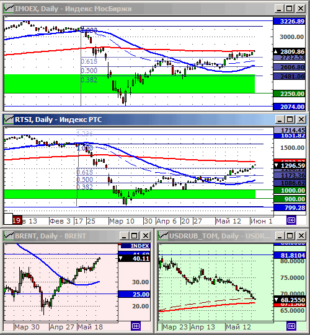
Task: Click the 'Апр 6' date on RTSI axis
Action: 166,221
